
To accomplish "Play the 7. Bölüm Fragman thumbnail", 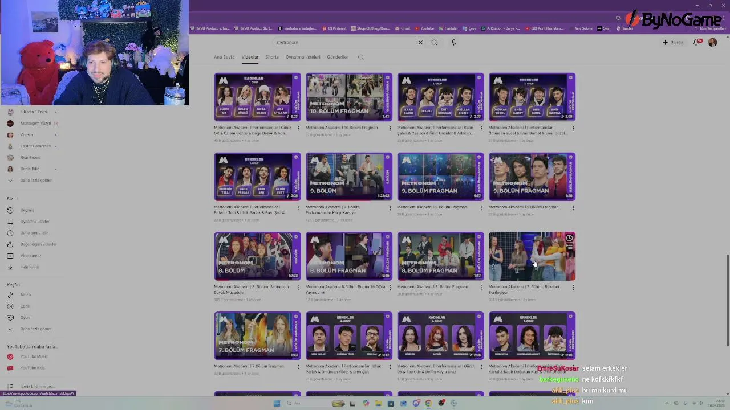I will point(257,335).
